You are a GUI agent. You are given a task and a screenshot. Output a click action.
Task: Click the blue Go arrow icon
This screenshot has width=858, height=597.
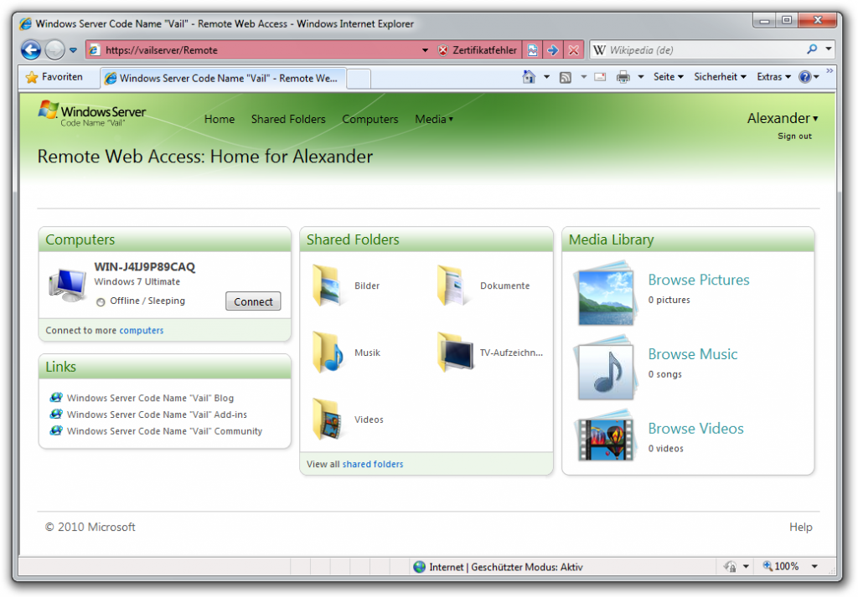[x=553, y=50]
